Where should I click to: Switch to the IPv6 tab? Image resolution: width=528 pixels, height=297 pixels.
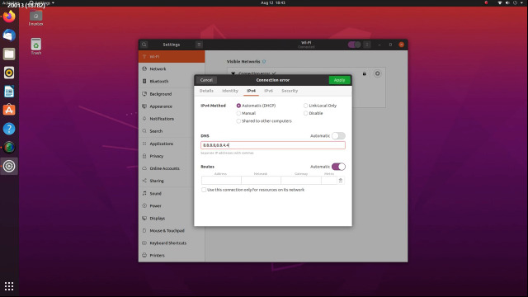tap(268, 91)
